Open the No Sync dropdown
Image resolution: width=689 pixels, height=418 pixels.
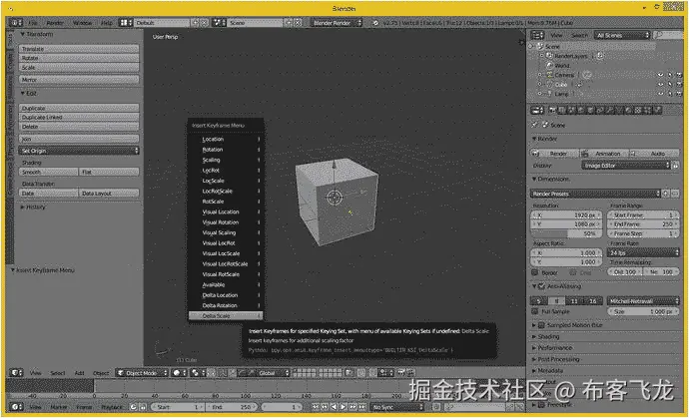396,407
